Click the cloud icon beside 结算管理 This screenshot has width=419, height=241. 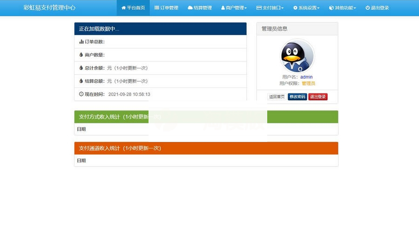click(x=190, y=8)
